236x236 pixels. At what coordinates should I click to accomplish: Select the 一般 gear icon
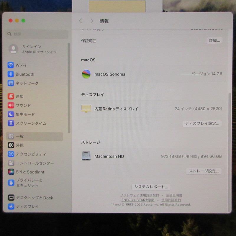(x=11, y=136)
